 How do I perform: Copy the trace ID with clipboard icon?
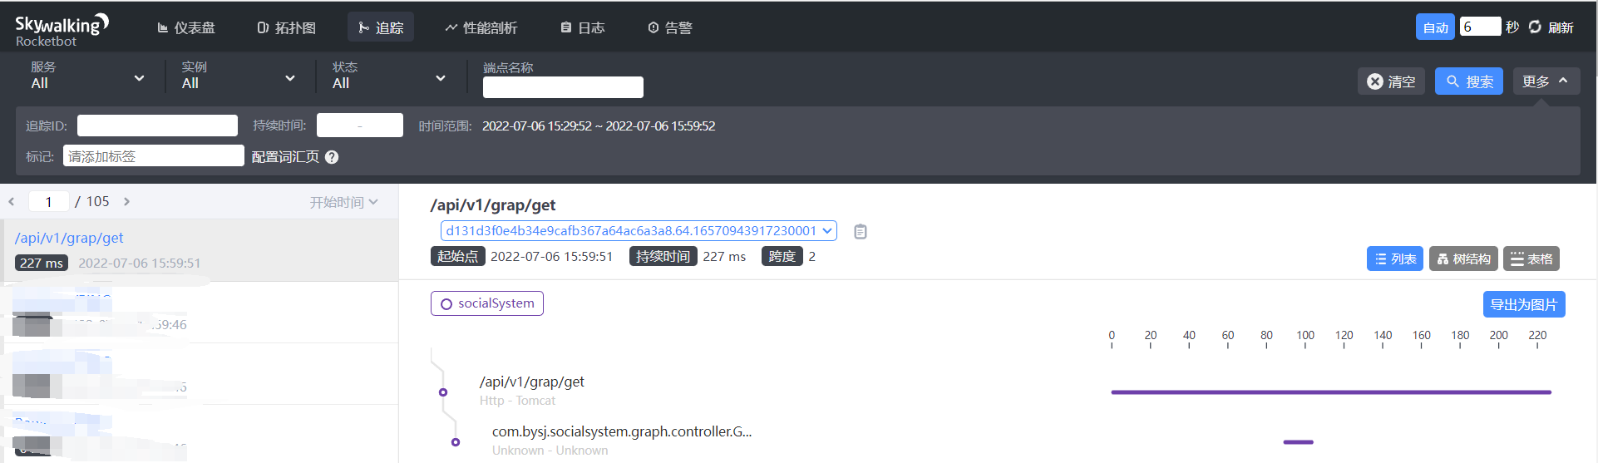861,232
